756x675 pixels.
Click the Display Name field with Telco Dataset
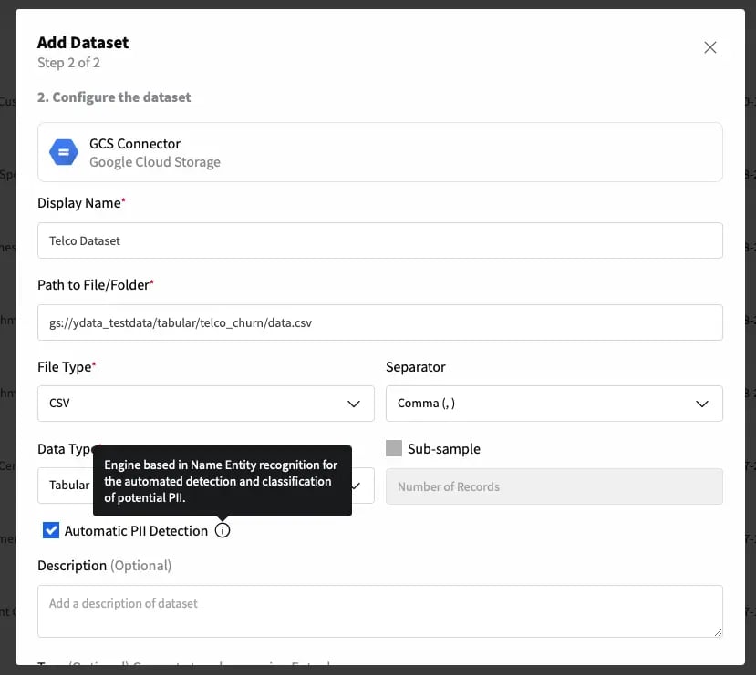pyautogui.click(x=380, y=240)
